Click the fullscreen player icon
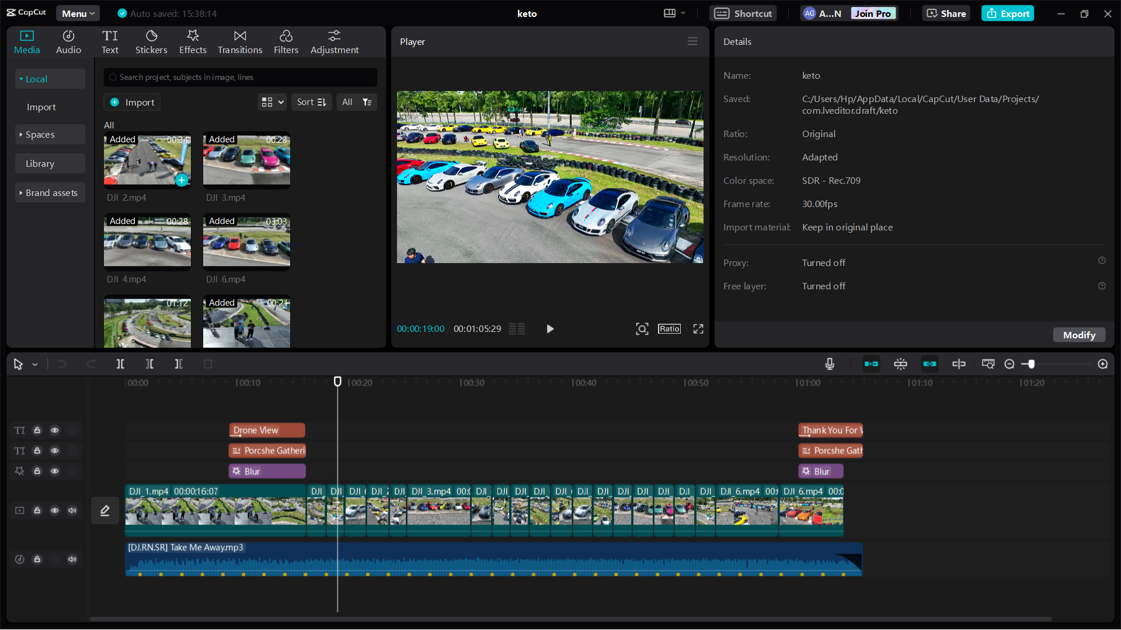This screenshot has height=630, width=1121. click(698, 329)
